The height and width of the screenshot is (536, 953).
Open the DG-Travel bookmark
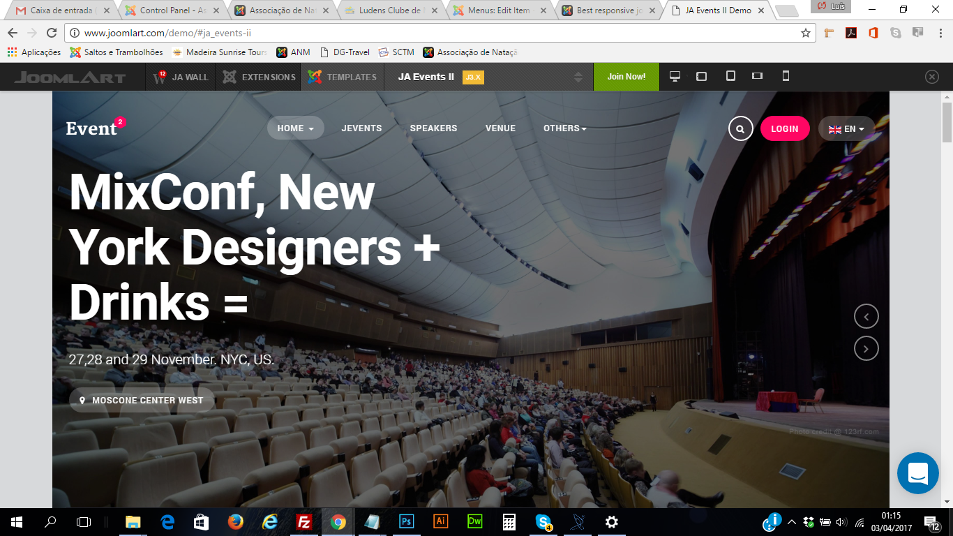point(345,52)
